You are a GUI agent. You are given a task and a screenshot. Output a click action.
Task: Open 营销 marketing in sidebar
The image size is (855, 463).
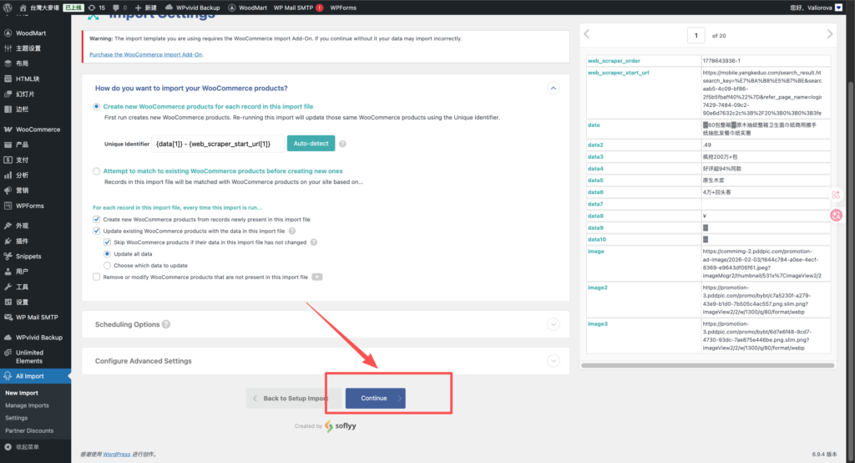coord(22,191)
